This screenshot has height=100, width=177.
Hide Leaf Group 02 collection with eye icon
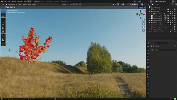172,18
